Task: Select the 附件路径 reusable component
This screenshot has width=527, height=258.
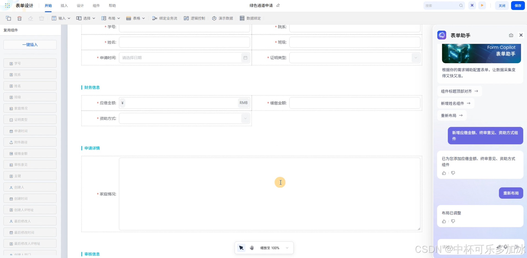Action: click(x=30, y=142)
